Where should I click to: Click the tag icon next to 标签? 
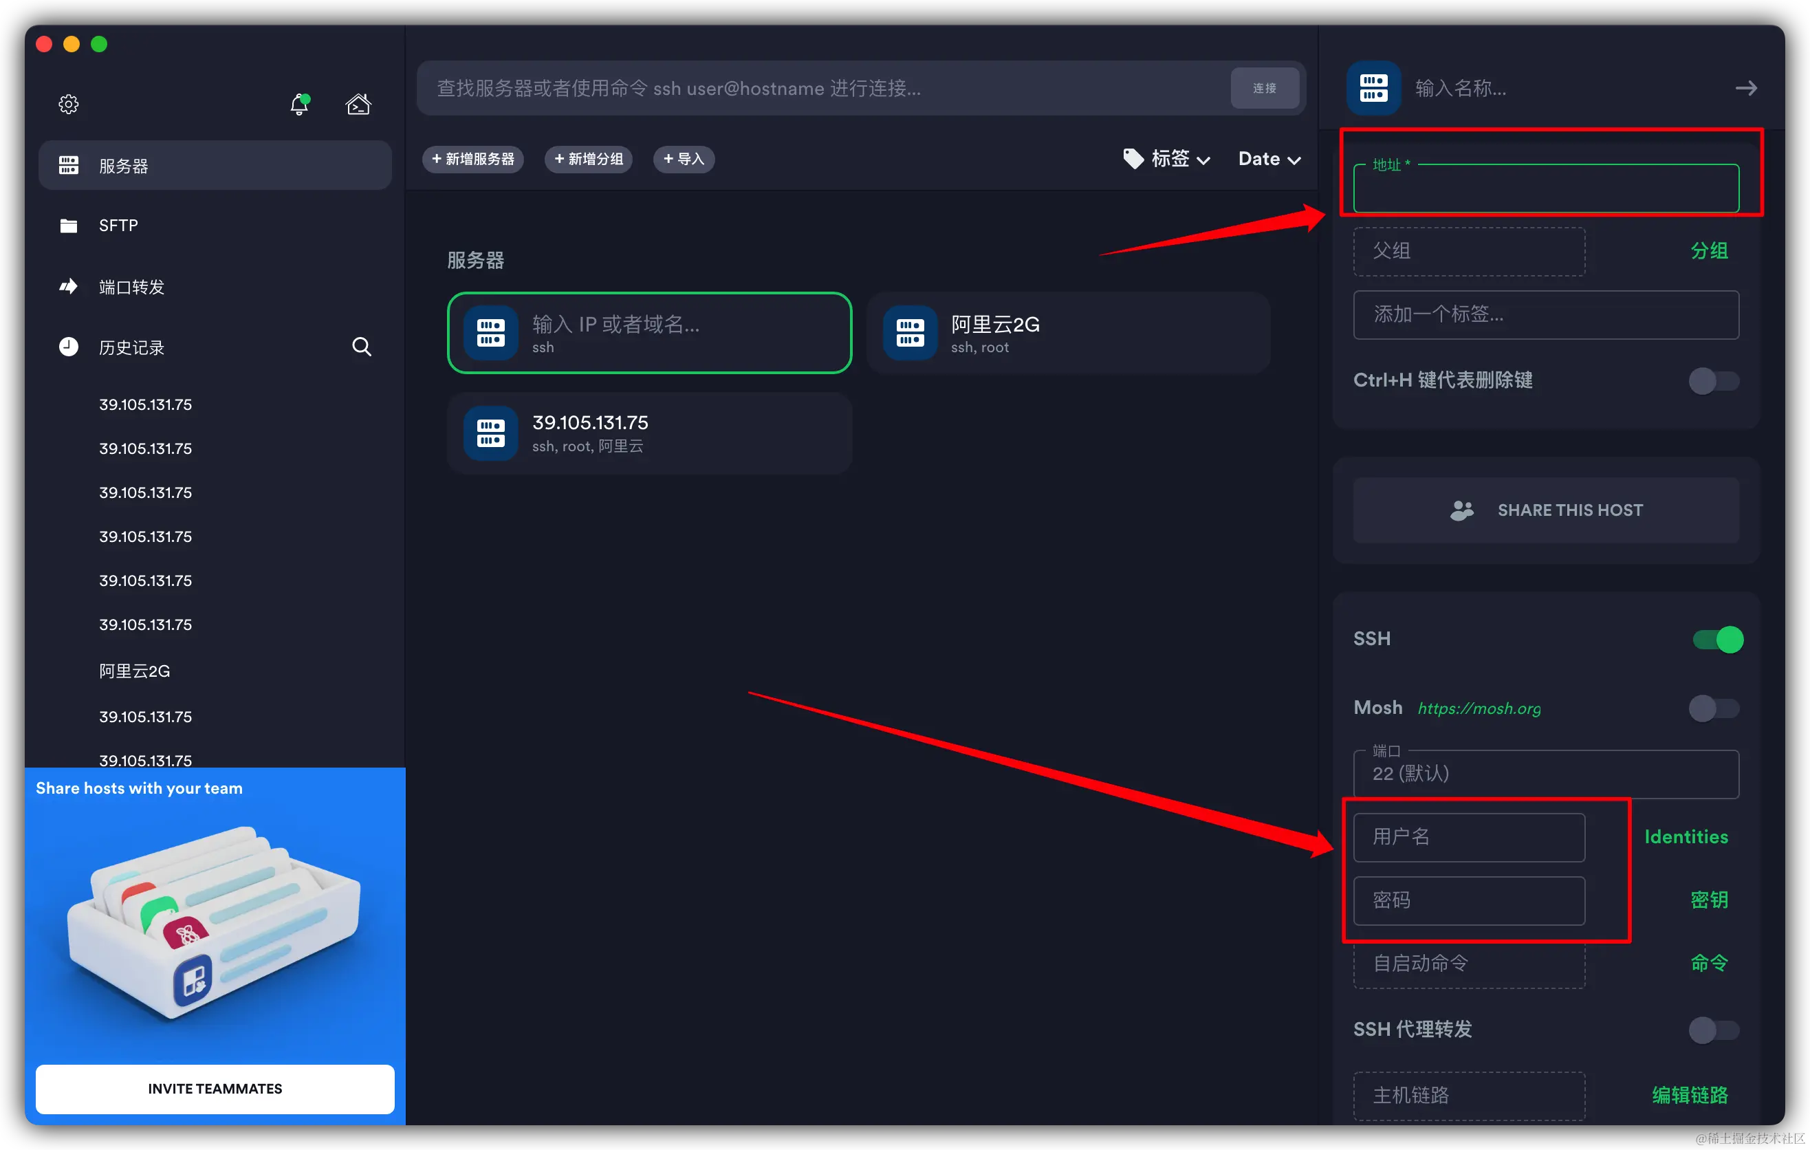(x=1133, y=159)
